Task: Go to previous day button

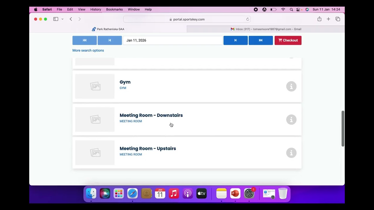Action: click(x=110, y=40)
